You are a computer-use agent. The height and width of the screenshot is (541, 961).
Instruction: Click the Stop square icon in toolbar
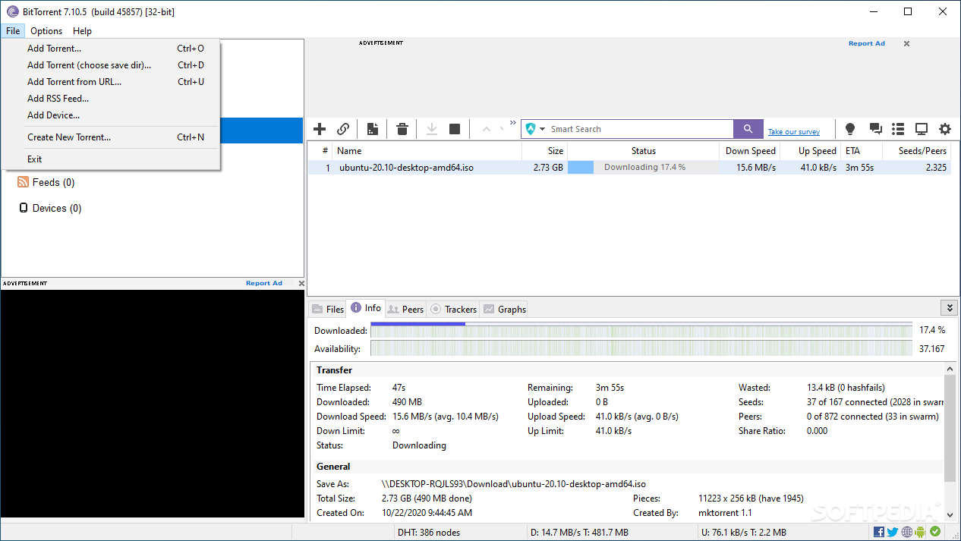click(x=455, y=129)
